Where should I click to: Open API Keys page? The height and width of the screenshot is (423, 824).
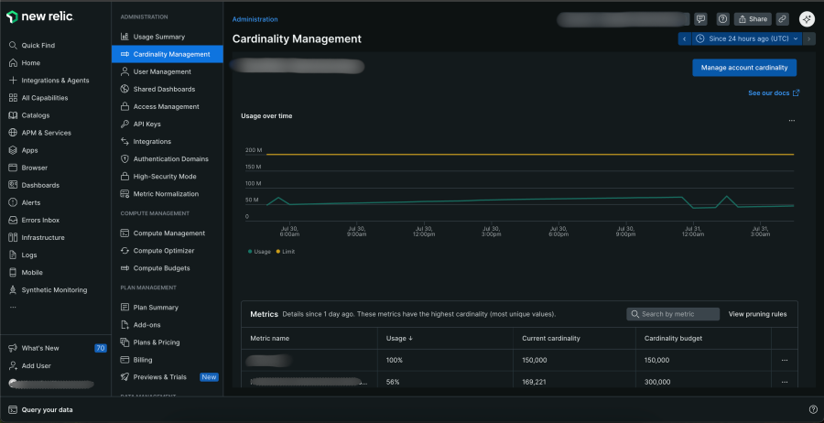click(141, 124)
